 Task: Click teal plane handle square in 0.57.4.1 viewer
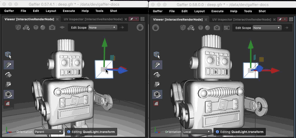point(112,57)
